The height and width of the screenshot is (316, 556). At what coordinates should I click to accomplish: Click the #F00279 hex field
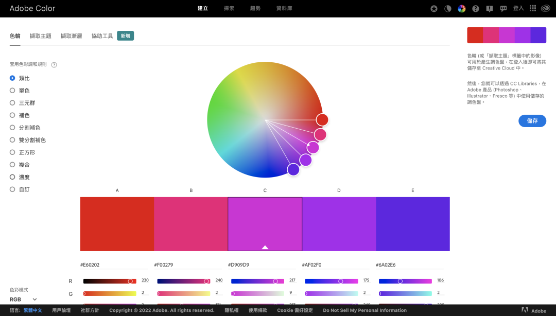coord(188,265)
